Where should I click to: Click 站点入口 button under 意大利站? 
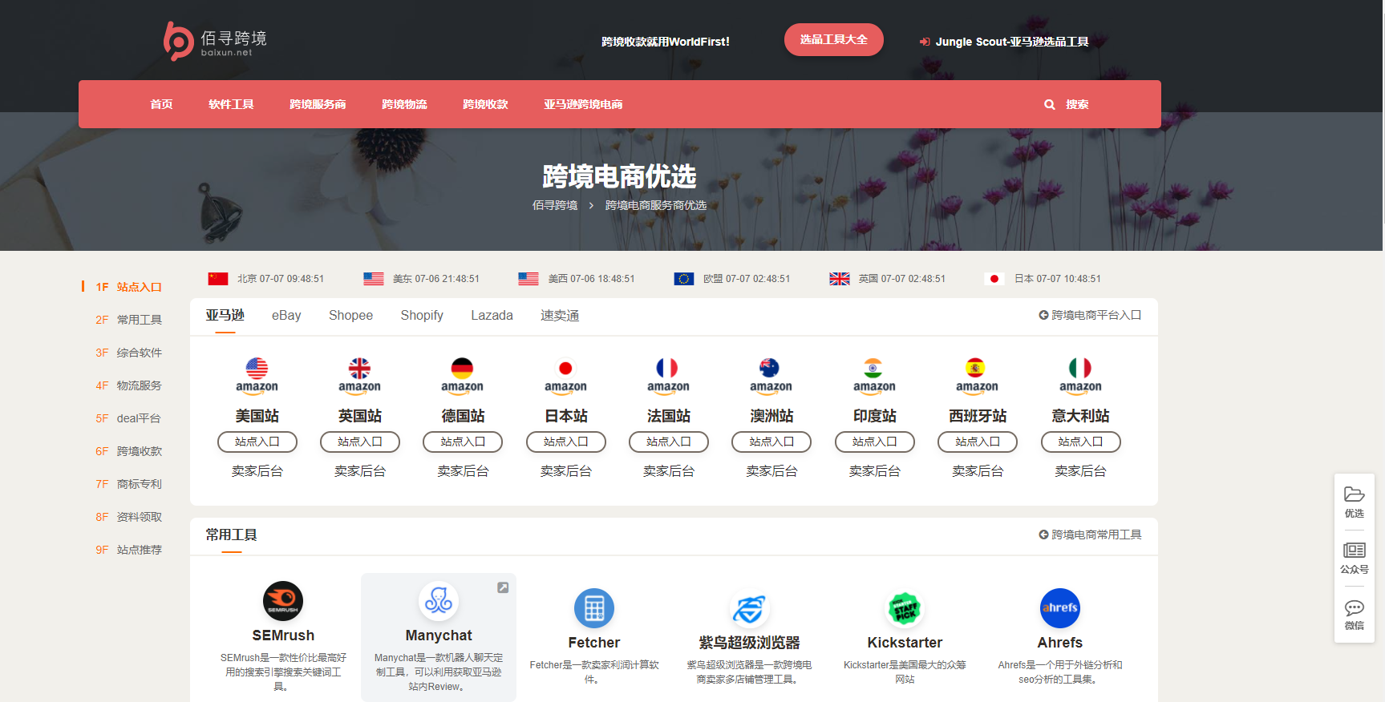1081,442
